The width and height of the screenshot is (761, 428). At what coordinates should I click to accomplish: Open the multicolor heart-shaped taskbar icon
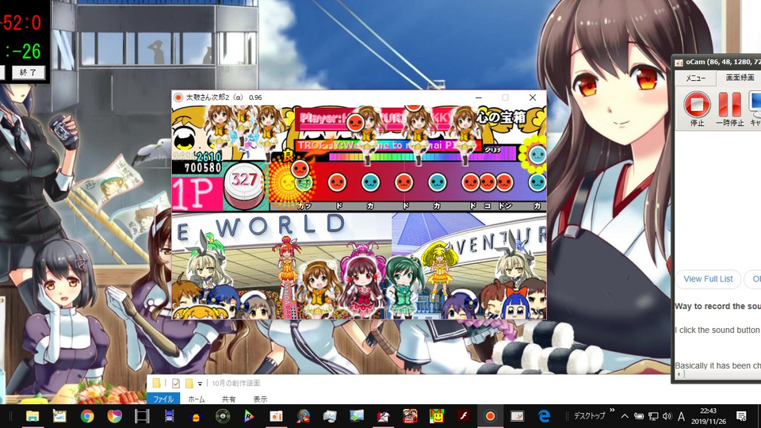[x=114, y=416]
